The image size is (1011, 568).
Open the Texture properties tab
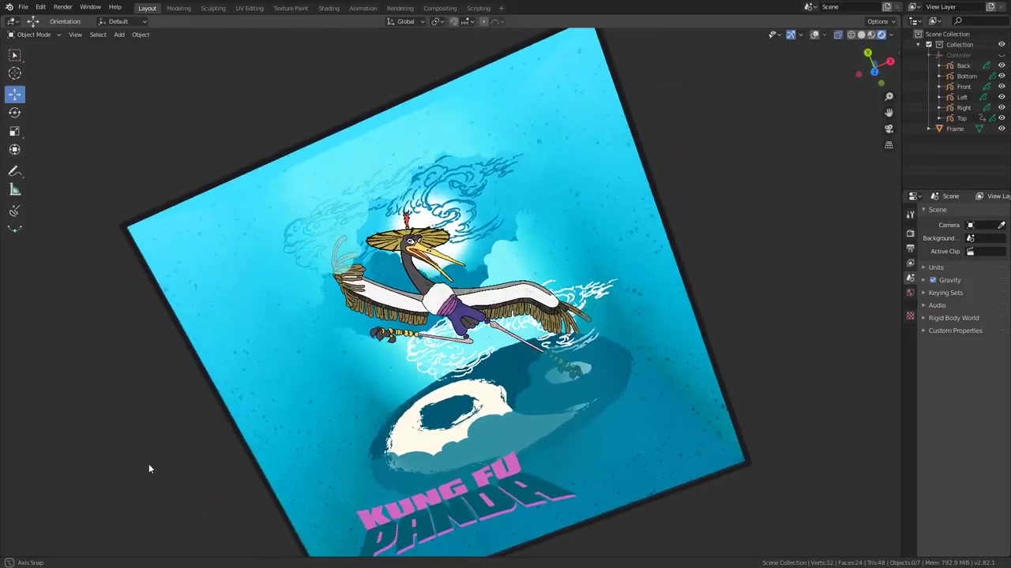(910, 316)
